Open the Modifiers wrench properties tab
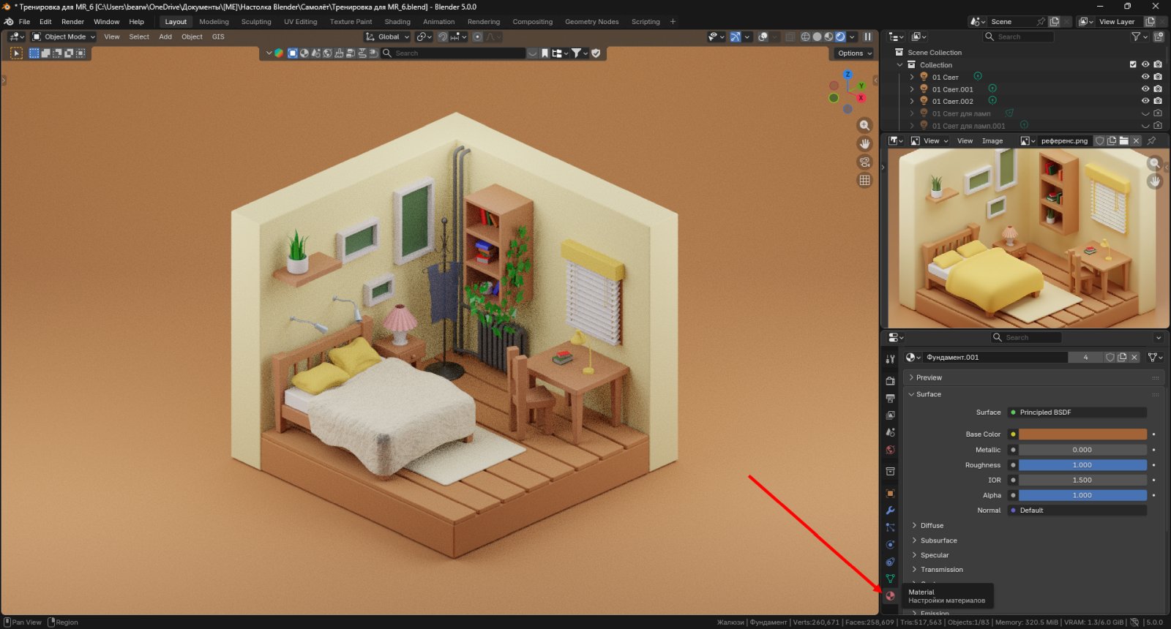The image size is (1171, 629). pyautogui.click(x=890, y=511)
